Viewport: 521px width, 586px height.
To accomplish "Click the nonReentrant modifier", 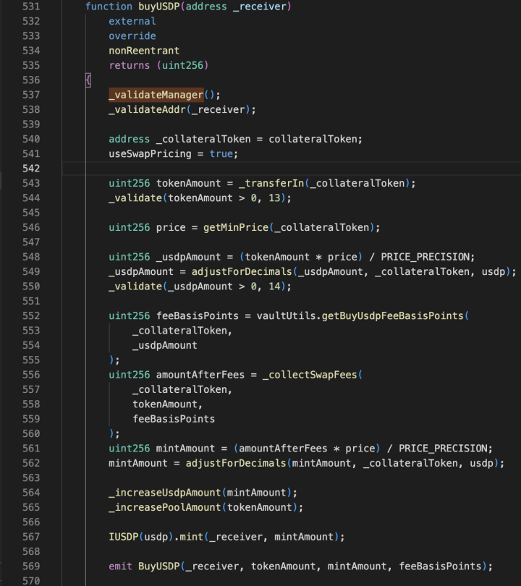I will [144, 51].
